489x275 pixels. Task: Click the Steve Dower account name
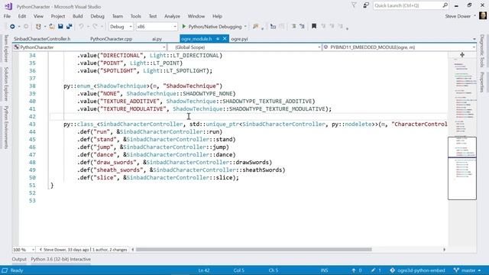point(458,16)
